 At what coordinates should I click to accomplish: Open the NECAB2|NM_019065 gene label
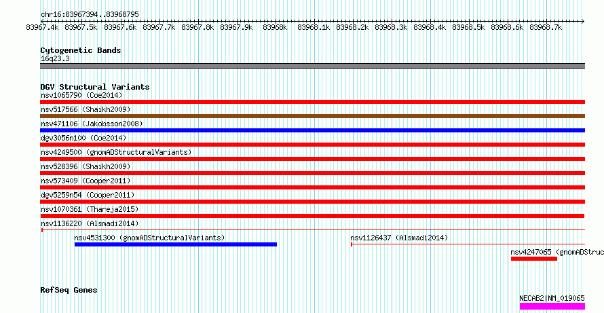[x=552, y=298]
